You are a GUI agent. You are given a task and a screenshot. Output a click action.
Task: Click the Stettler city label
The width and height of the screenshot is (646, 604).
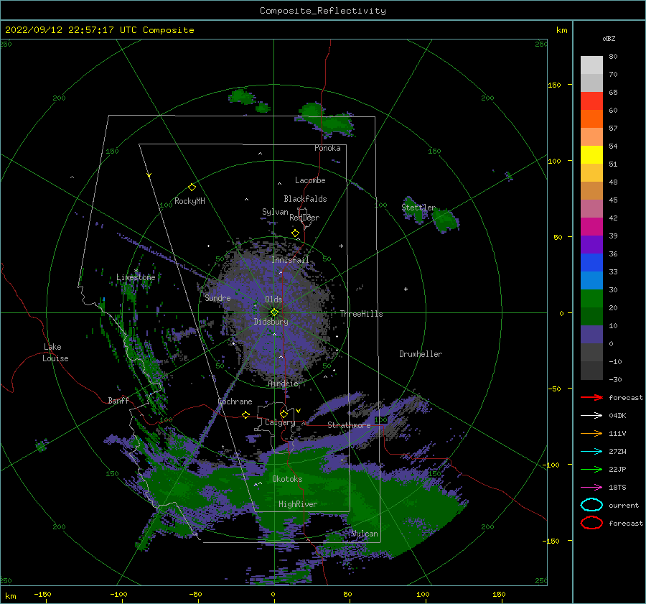[418, 208]
